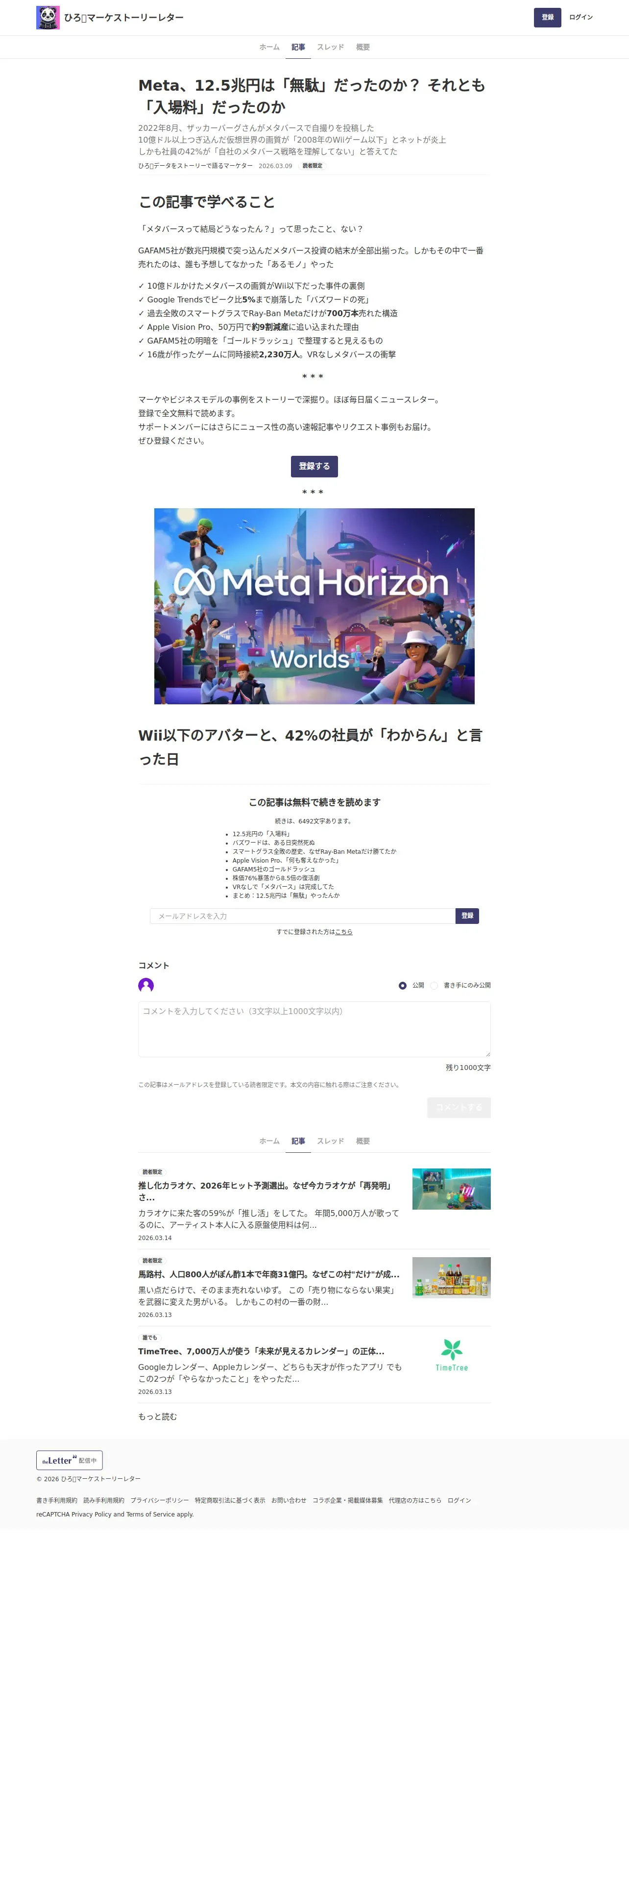629x1888 pixels.
Task: Click list item GAFAM5社のゴールドラッシュ
Action: point(274,869)
